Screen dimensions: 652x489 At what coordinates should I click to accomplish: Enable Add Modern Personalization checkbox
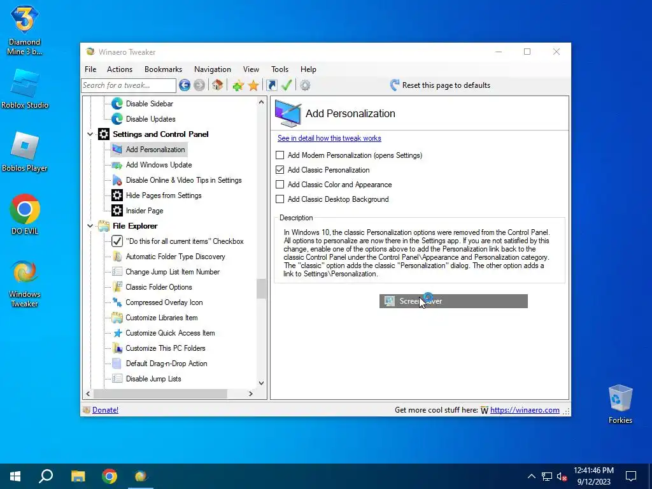[x=280, y=155]
